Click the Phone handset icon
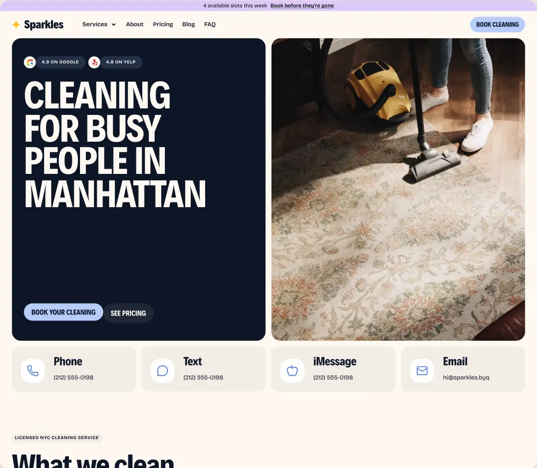Screen dimensions: 537x468 [33, 371]
